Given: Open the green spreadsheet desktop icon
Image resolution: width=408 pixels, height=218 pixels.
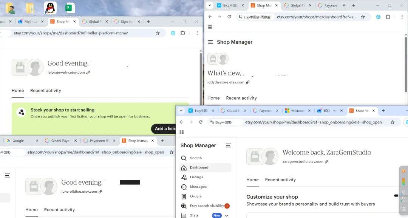Looking at the screenshot, I should [70, 8].
